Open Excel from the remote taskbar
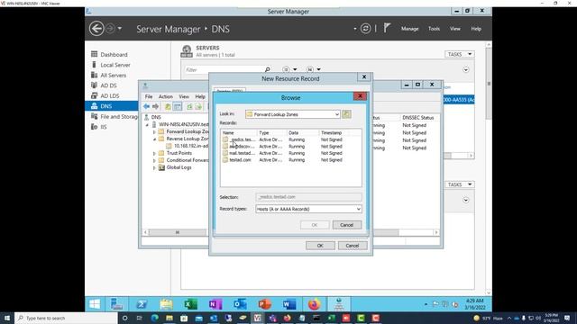This screenshot has width=577, height=324. (190, 304)
